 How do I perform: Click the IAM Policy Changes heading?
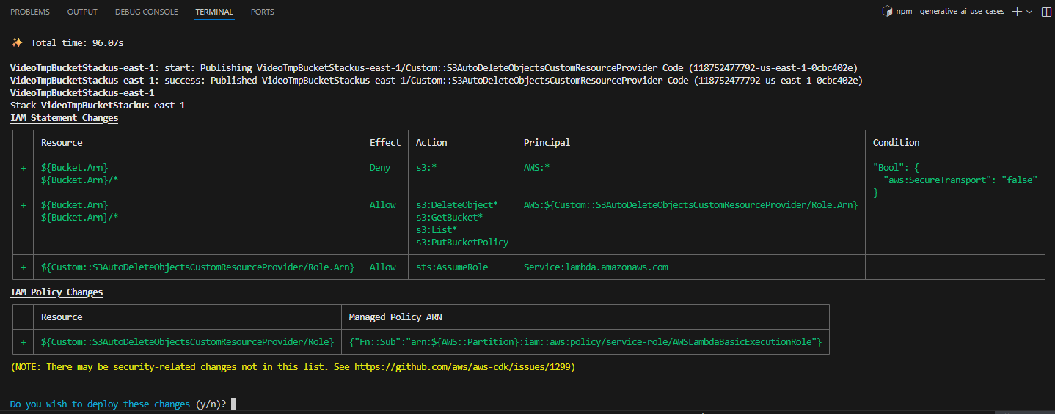coord(56,292)
